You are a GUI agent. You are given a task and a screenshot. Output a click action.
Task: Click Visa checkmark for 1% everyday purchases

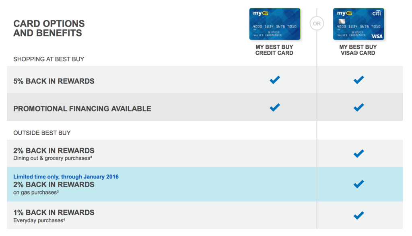click(358, 215)
